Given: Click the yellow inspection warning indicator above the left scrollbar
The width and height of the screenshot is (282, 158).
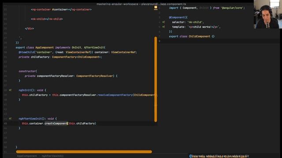Looking at the screenshot, I should click(x=156, y=7).
